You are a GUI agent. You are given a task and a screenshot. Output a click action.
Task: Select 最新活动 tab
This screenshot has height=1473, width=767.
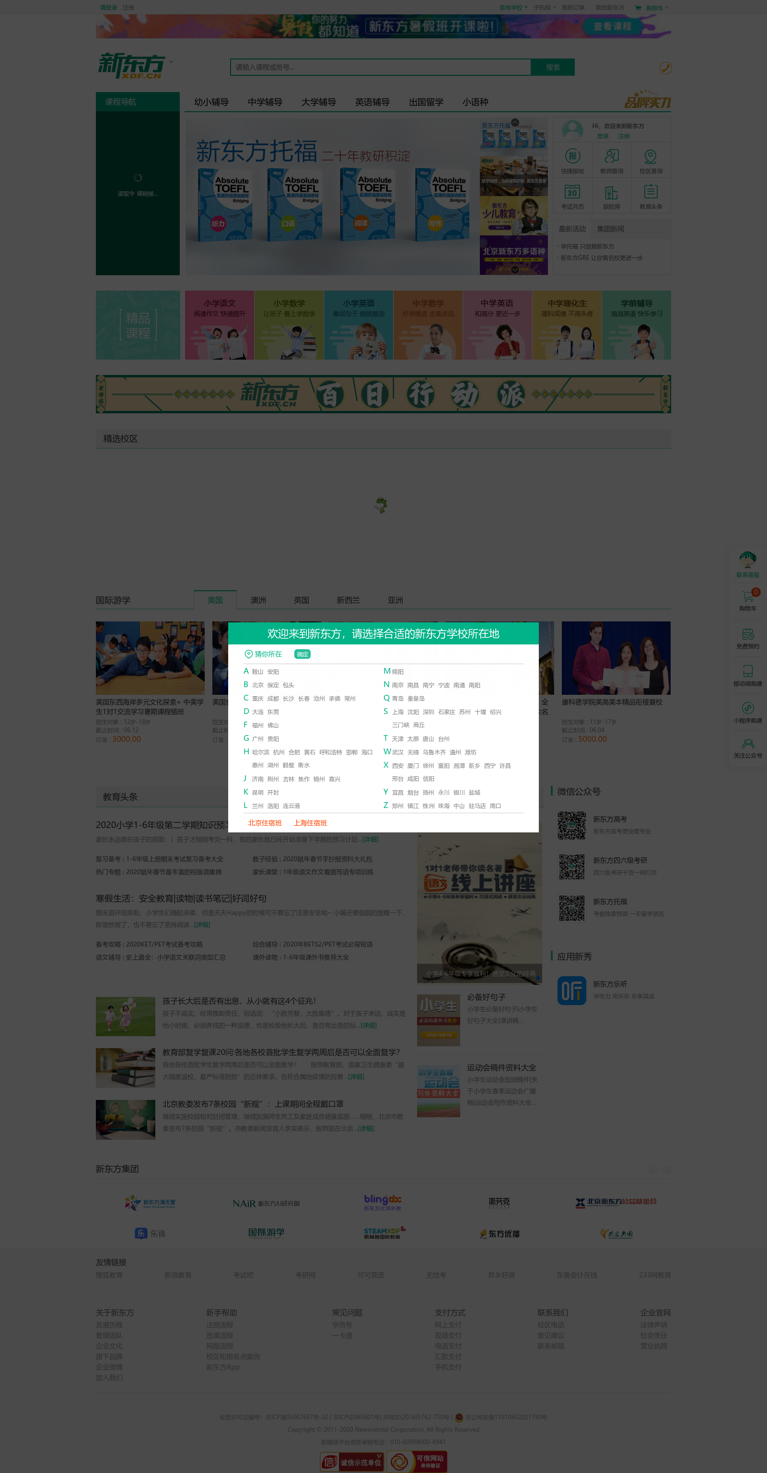[x=572, y=229]
